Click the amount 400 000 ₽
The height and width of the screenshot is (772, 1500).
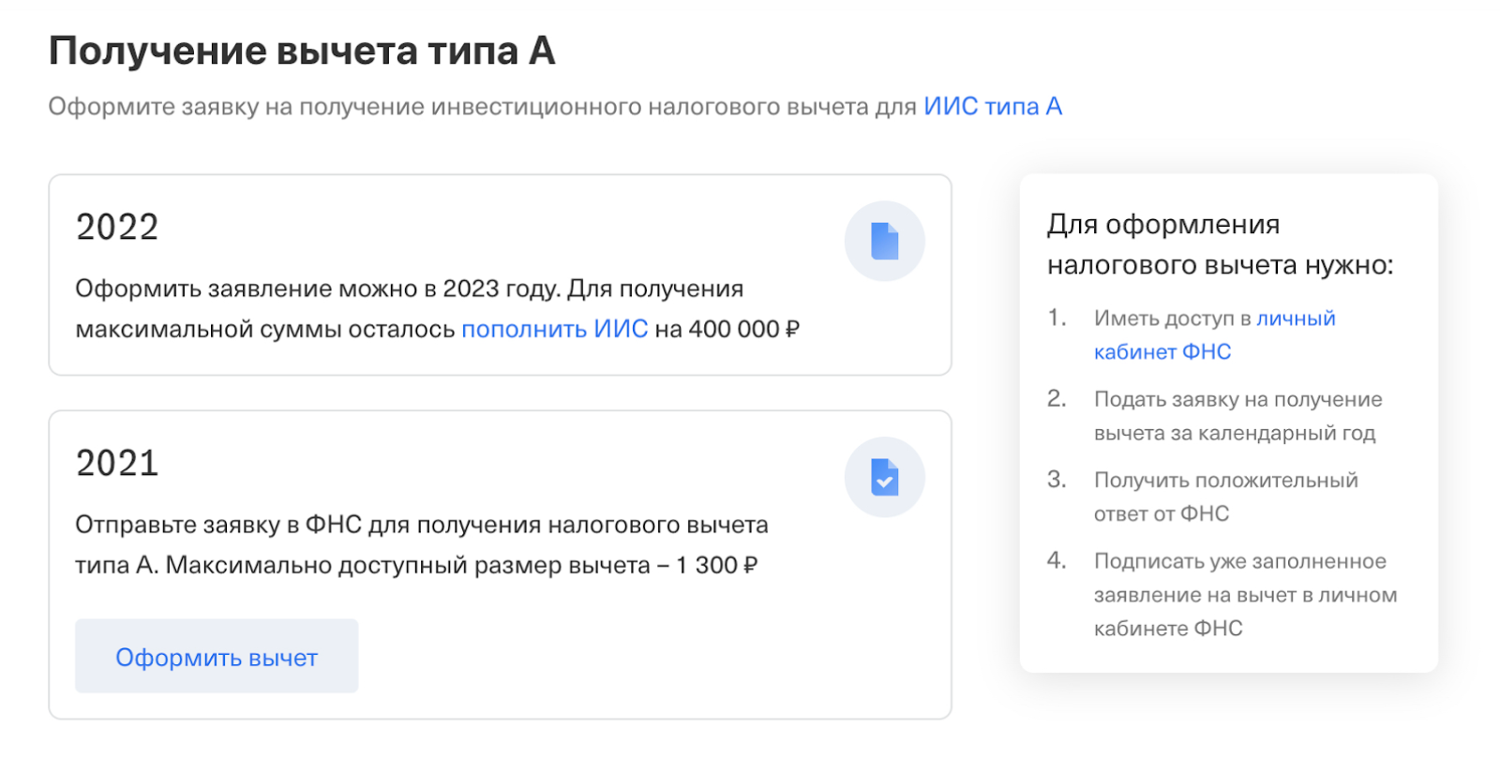click(x=744, y=329)
